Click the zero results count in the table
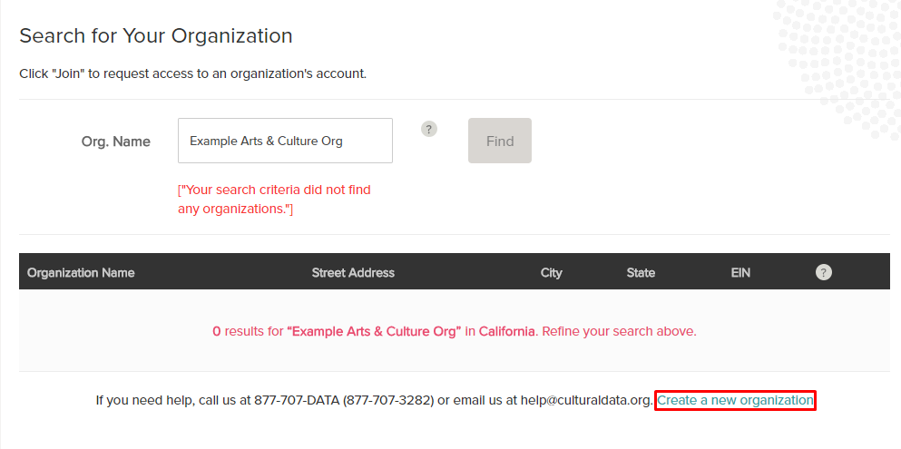 click(x=216, y=331)
